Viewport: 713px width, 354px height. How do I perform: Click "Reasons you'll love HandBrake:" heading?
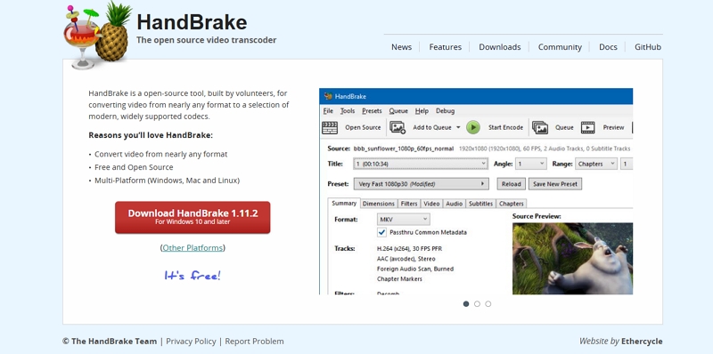click(151, 135)
